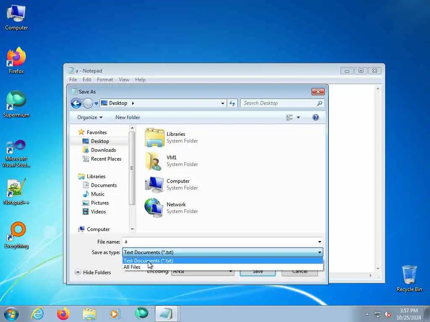Viewport: 430px width, 322px height.
Task: Select the Computer icon in file list
Action: tap(155, 184)
